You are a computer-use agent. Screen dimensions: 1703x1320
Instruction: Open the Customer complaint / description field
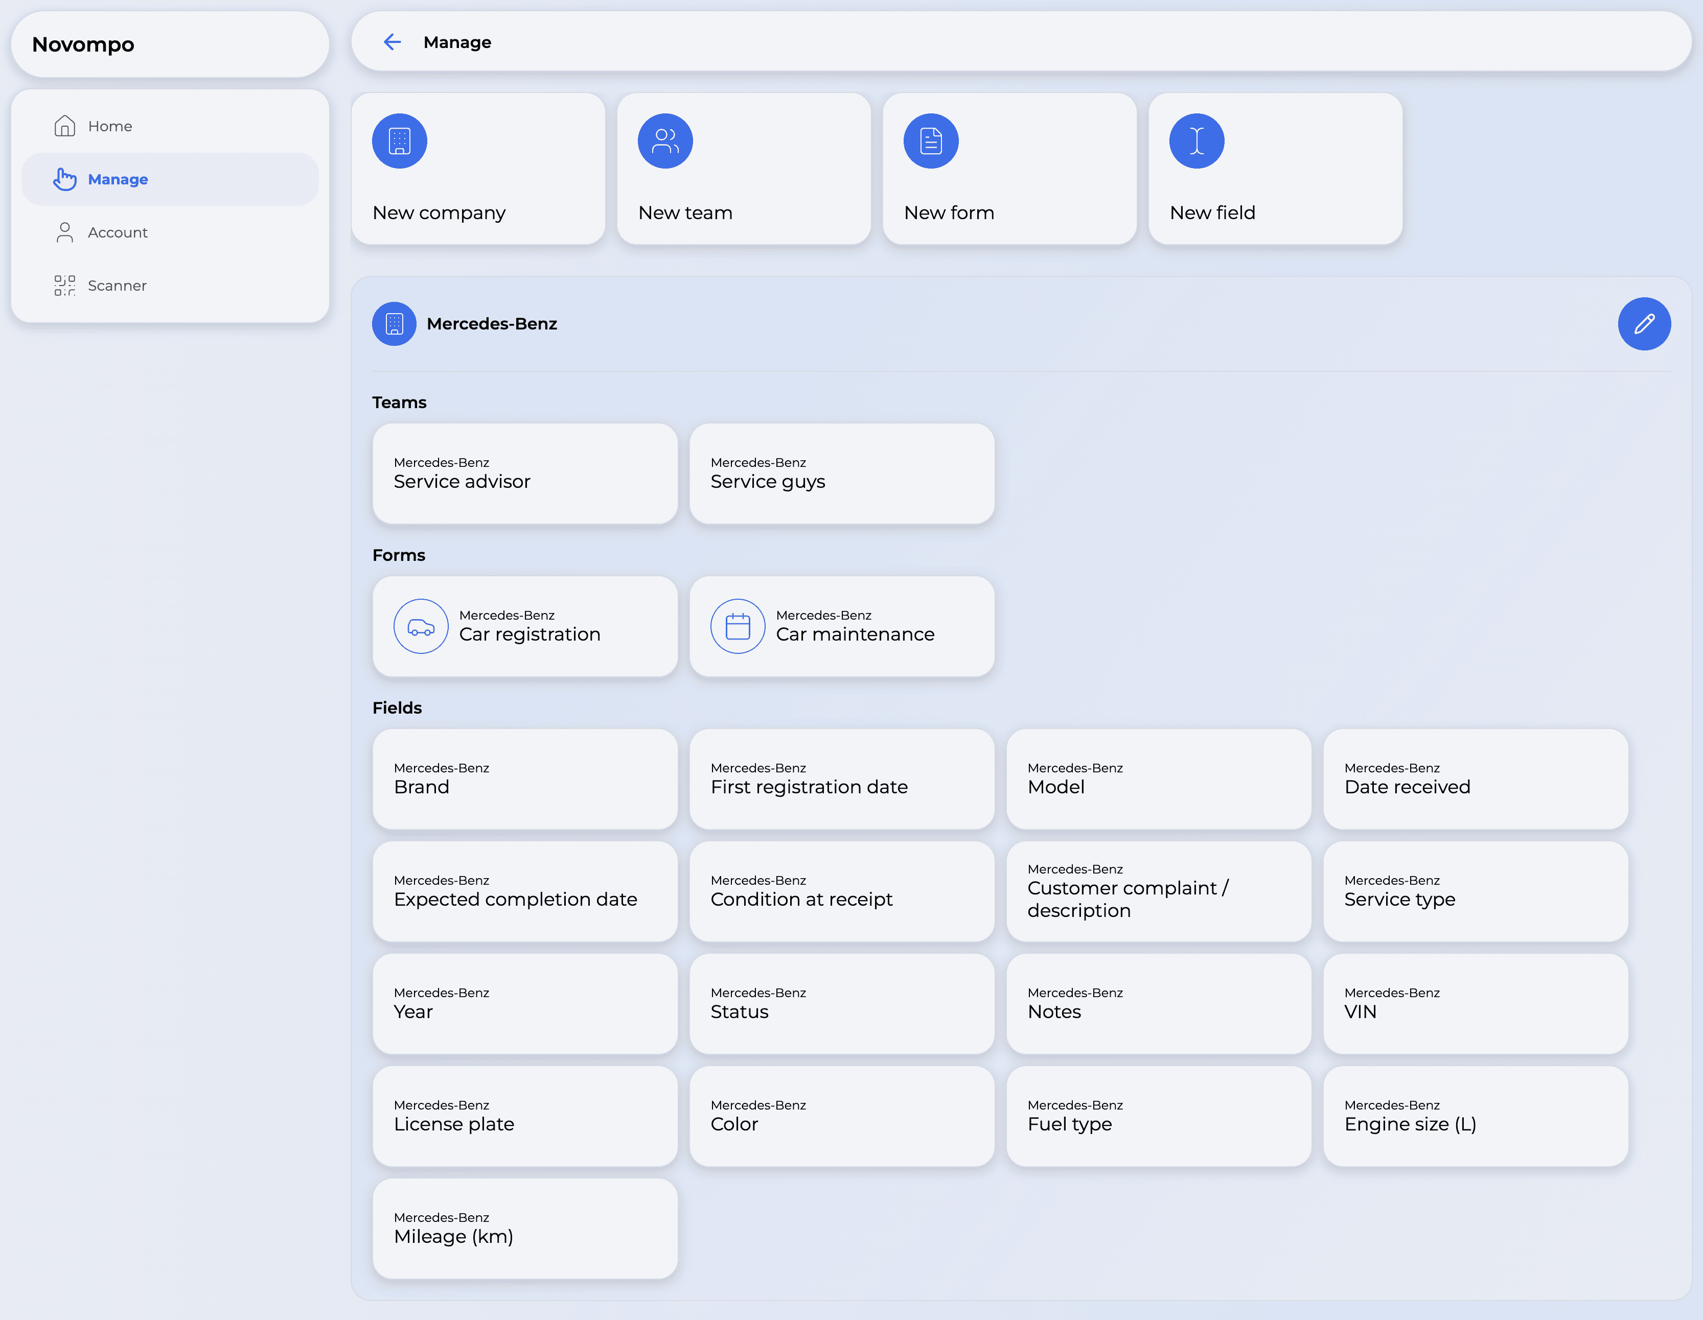[x=1159, y=891]
